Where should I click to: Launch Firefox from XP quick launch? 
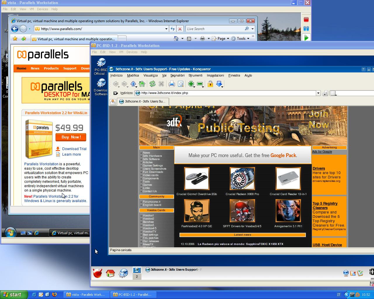coord(54,295)
